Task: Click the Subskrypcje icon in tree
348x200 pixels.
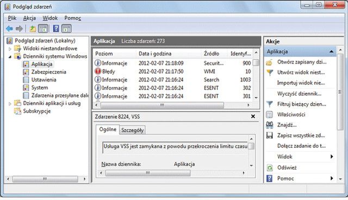Action: (x=17, y=111)
